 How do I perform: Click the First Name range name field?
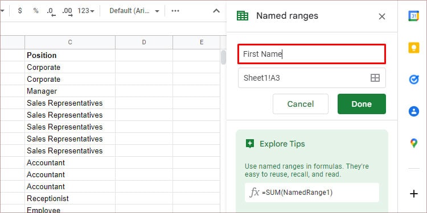coord(311,54)
